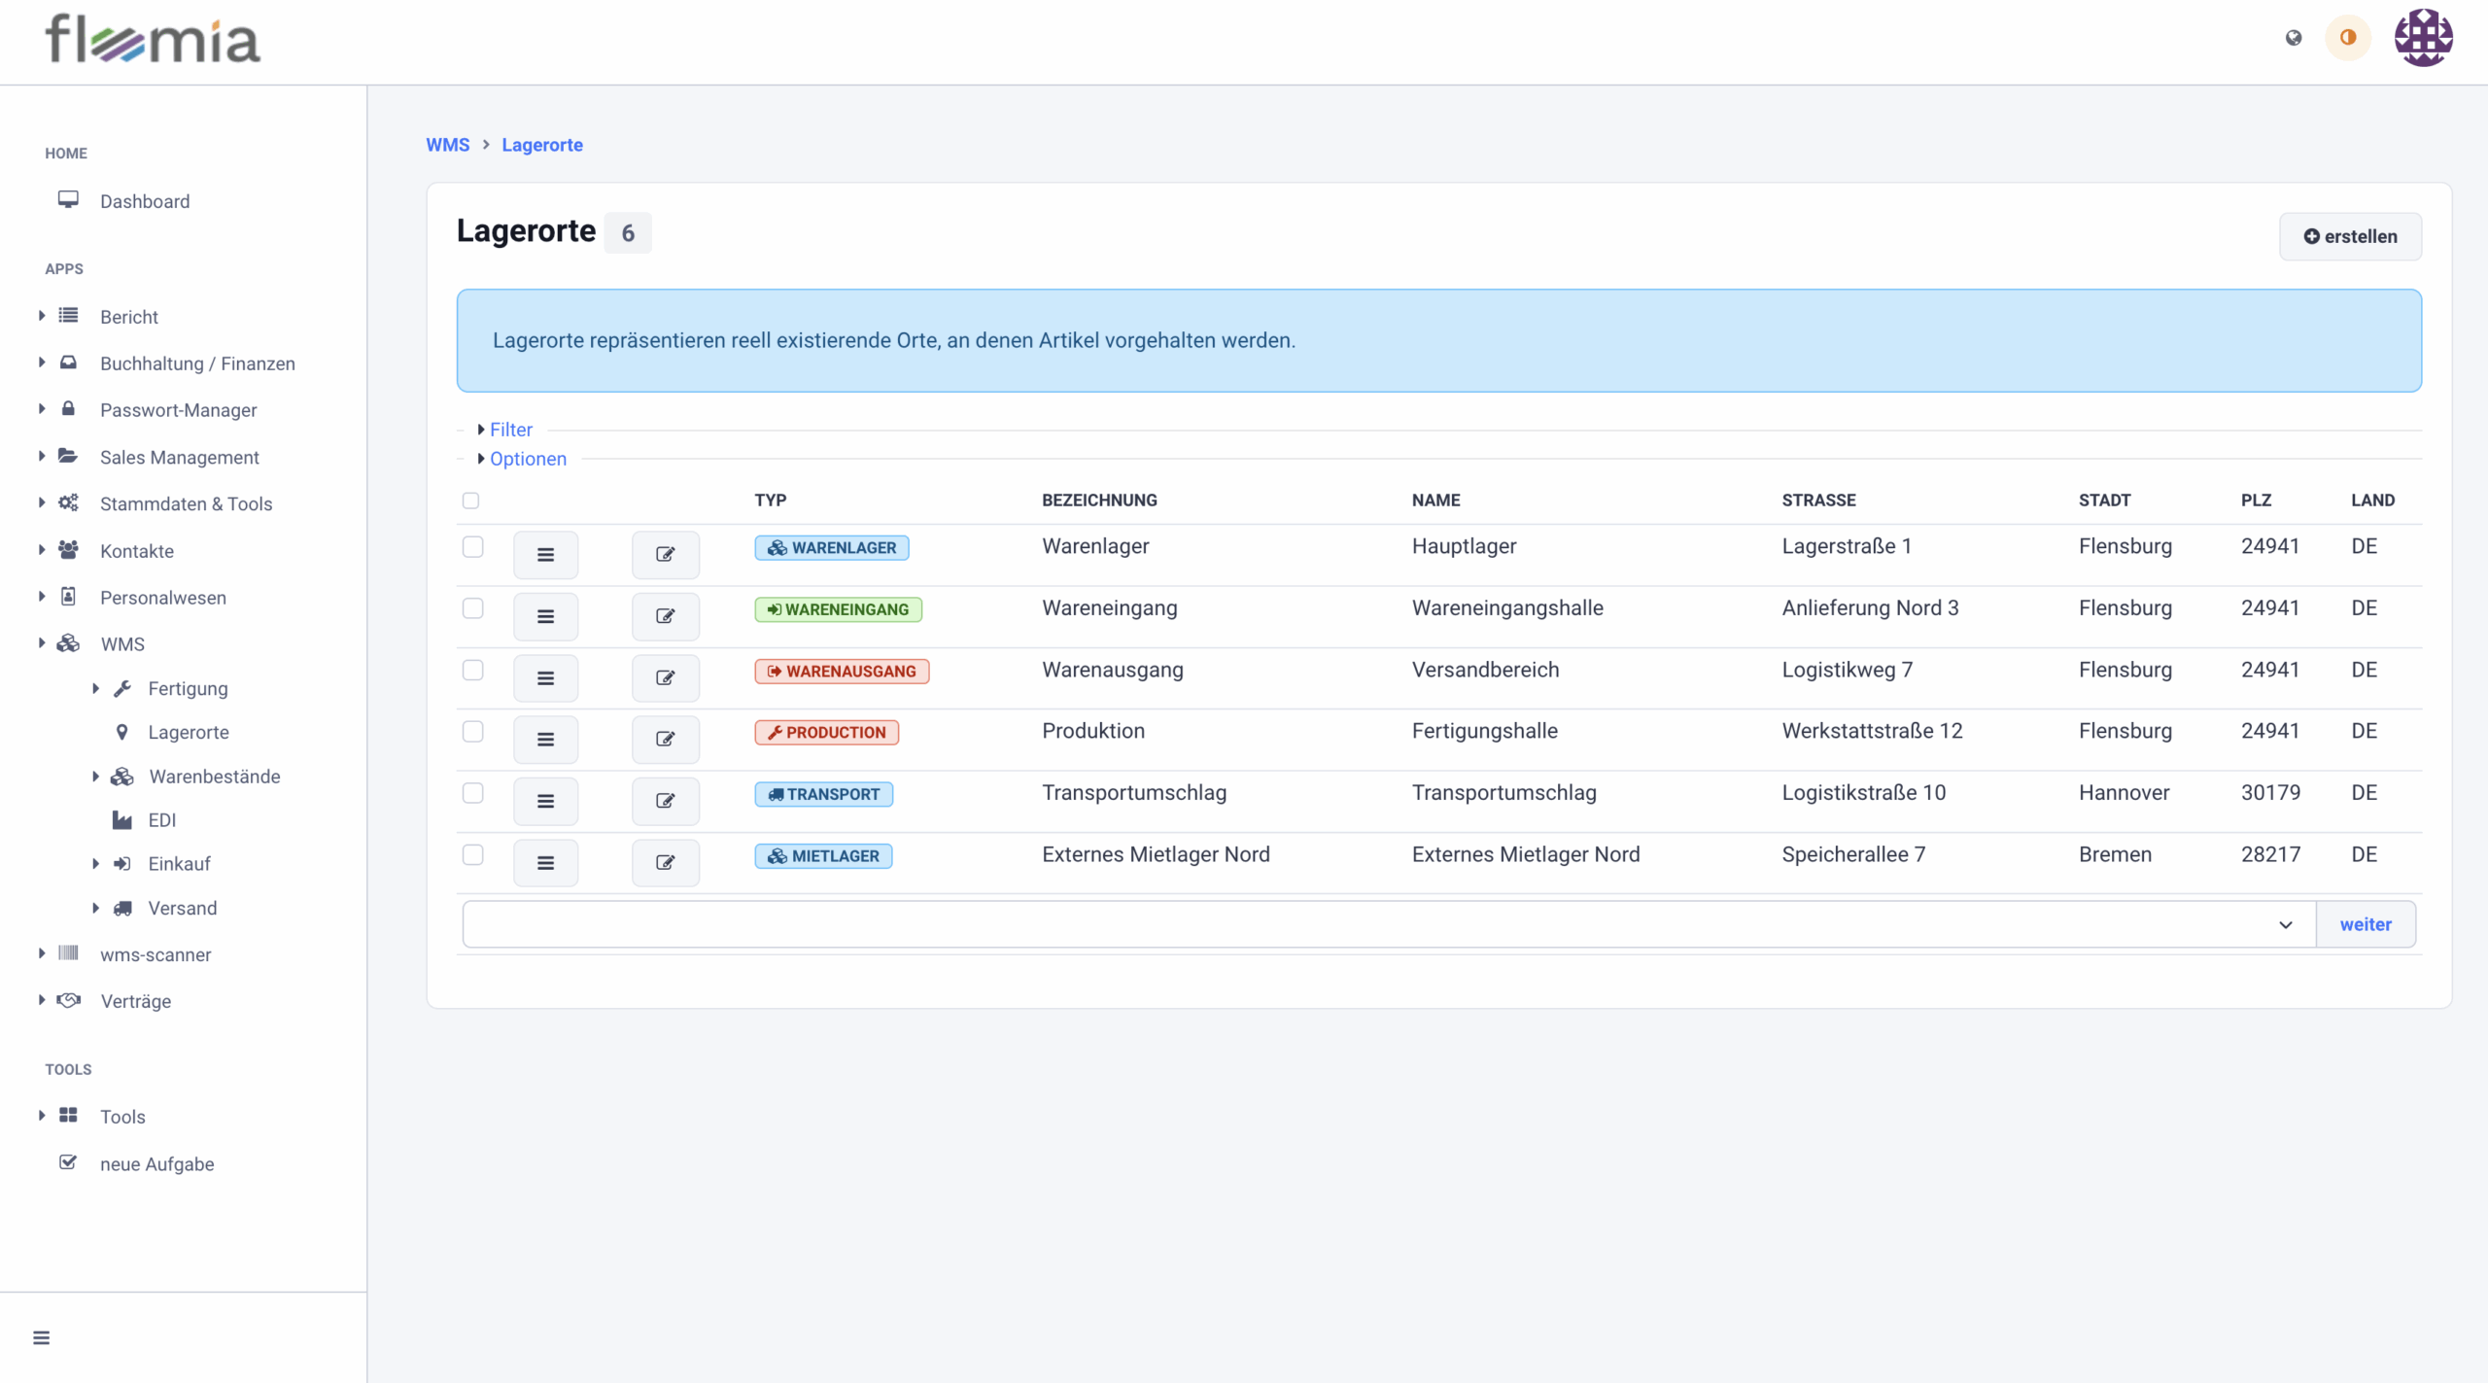2488x1383 pixels.
Task: Select Warenbestände in the WMS submenu
Action: coord(214,777)
